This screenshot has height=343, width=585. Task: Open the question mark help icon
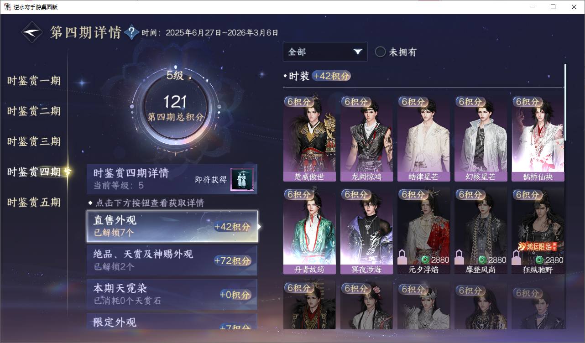[131, 32]
